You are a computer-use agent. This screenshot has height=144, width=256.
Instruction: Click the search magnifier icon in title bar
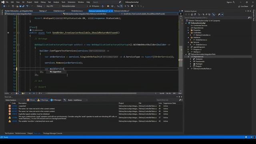coord(120,2)
